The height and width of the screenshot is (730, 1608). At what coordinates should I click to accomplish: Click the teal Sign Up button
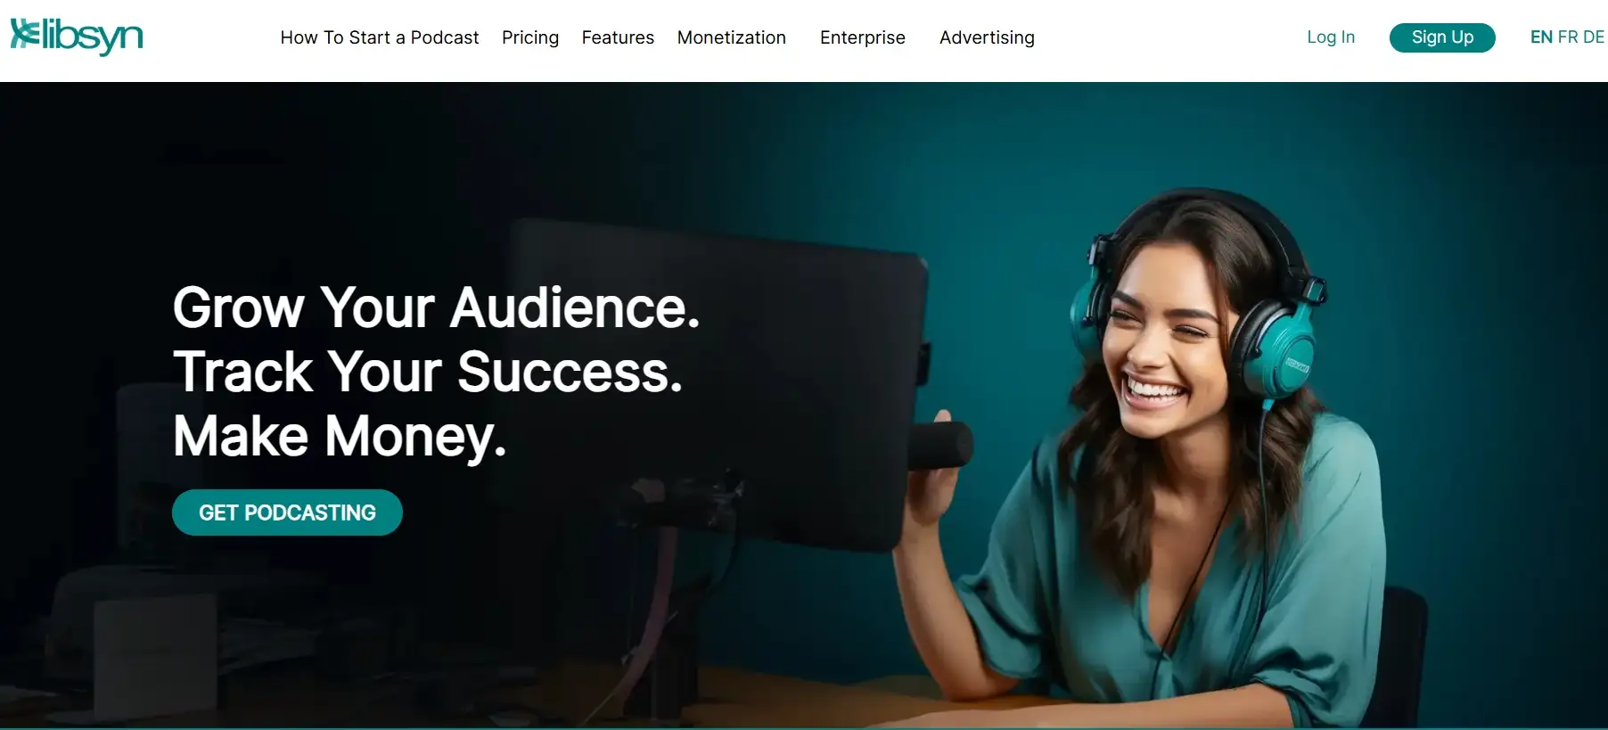click(x=1442, y=37)
